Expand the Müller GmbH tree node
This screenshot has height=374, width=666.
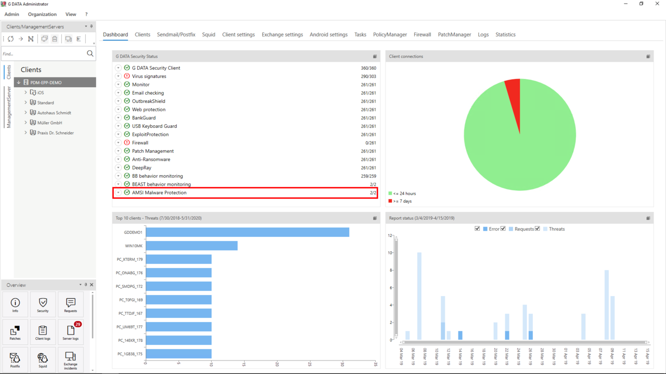pyautogui.click(x=26, y=123)
